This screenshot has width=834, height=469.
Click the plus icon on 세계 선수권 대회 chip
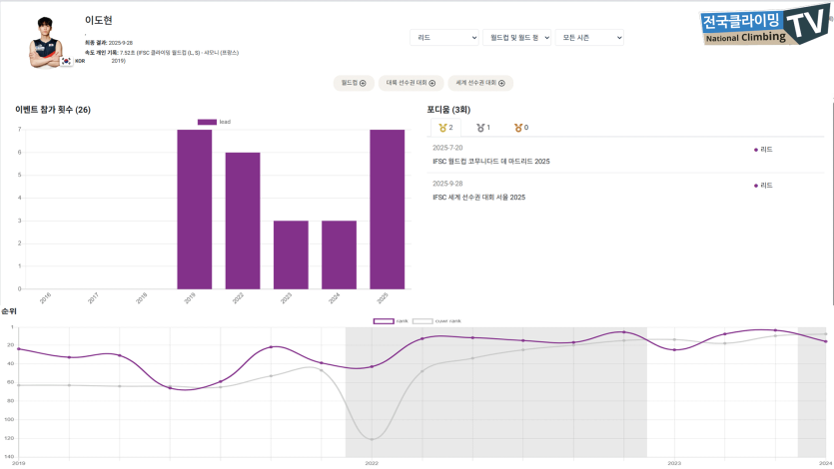pyautogui.click(x=501, y=83)
